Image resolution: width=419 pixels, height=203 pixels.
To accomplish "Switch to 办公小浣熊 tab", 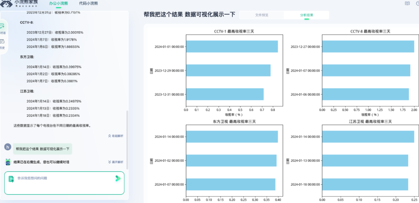I will [x=59, y=3].
